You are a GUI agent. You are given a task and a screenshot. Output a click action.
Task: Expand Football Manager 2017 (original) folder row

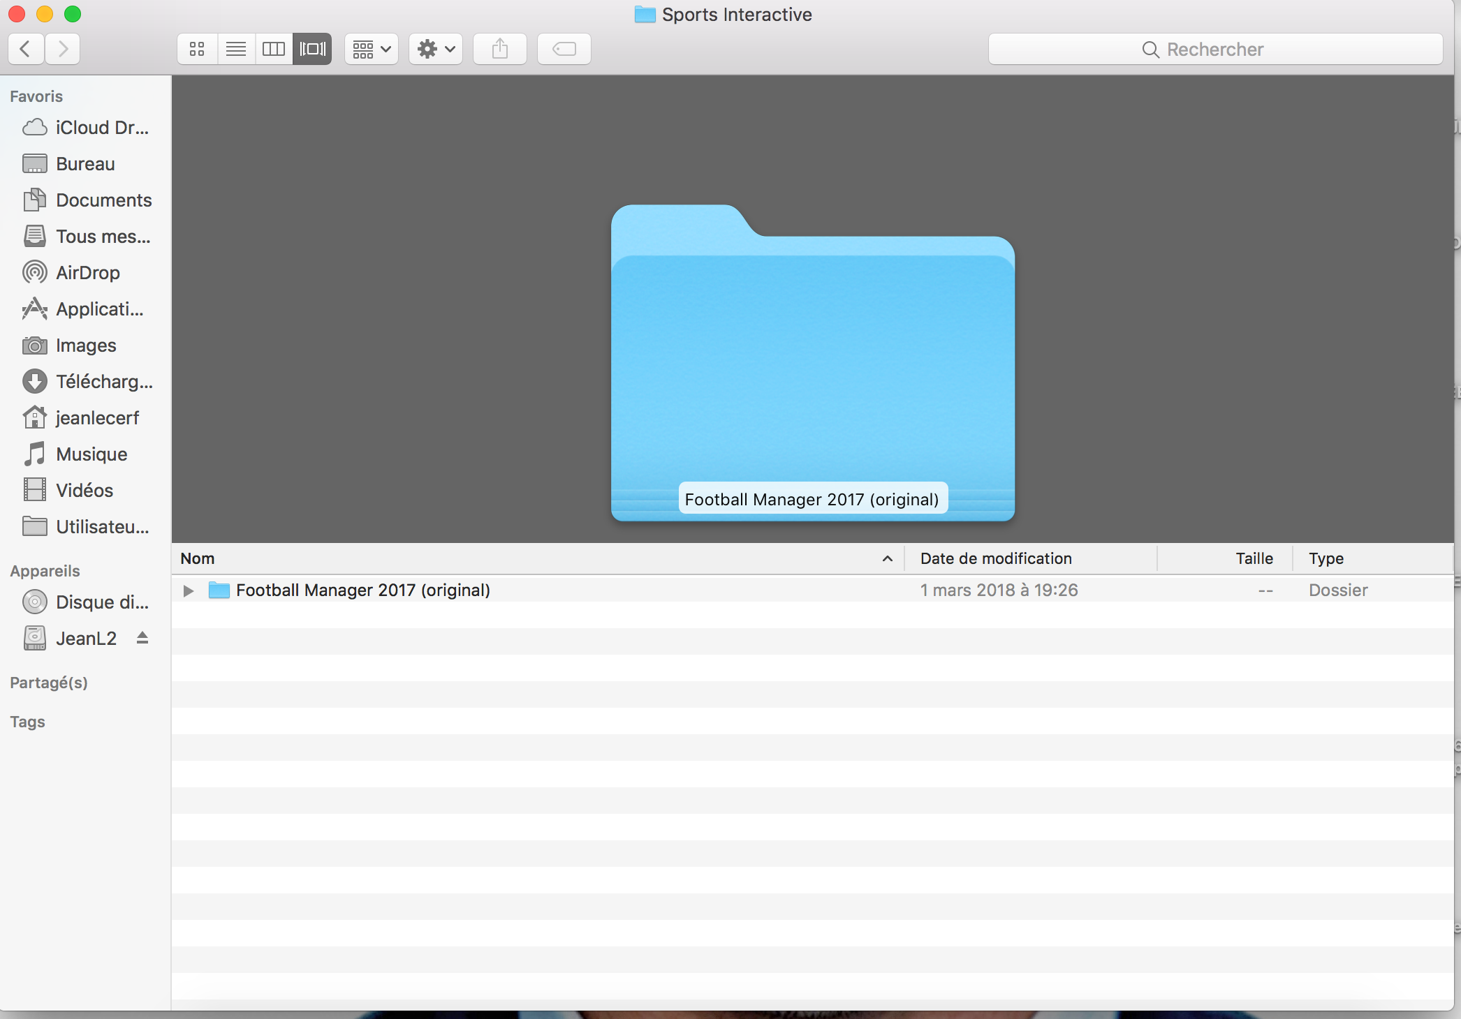(188, 590)
